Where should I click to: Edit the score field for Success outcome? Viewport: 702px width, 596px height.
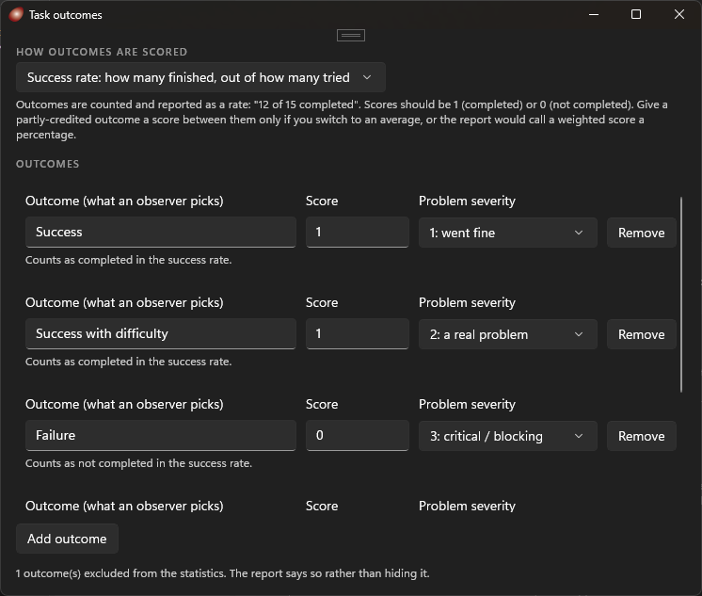tap(358, 233)
